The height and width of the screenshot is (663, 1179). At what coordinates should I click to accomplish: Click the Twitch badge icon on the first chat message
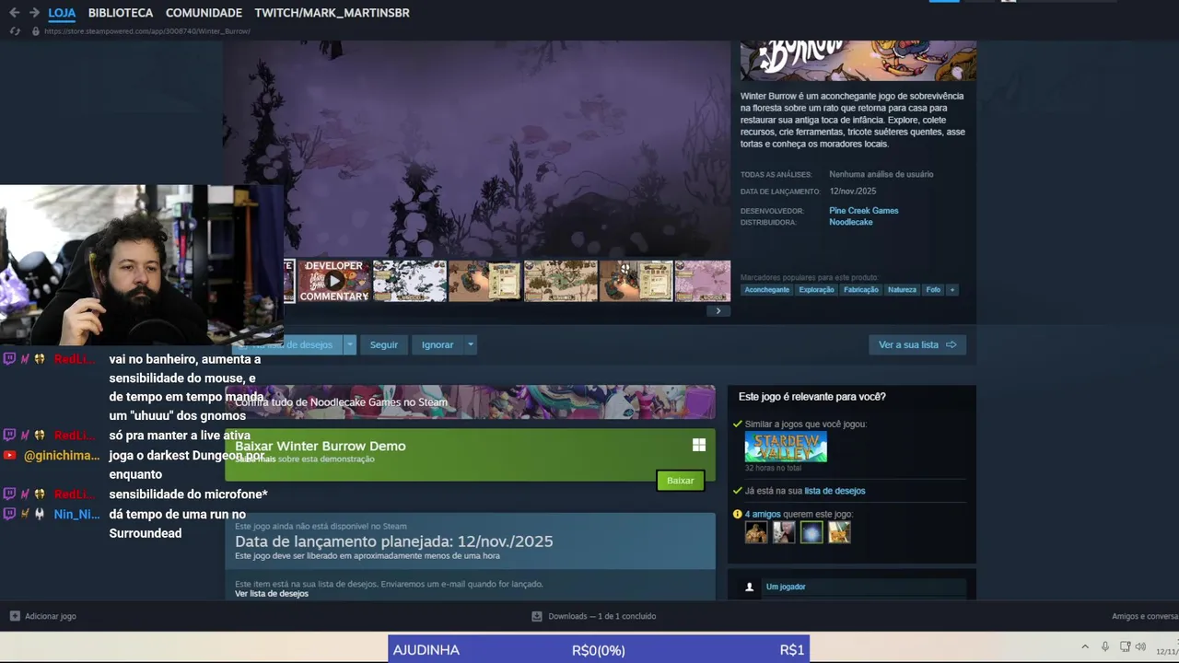(9, 359)
